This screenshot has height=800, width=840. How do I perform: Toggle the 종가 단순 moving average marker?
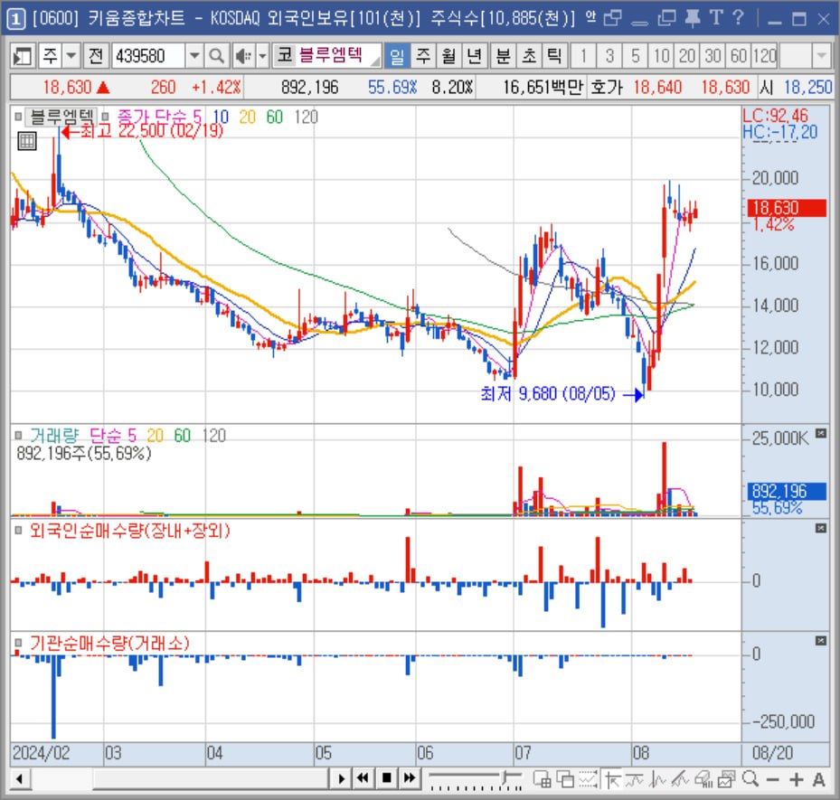click(x=106, y=117)
